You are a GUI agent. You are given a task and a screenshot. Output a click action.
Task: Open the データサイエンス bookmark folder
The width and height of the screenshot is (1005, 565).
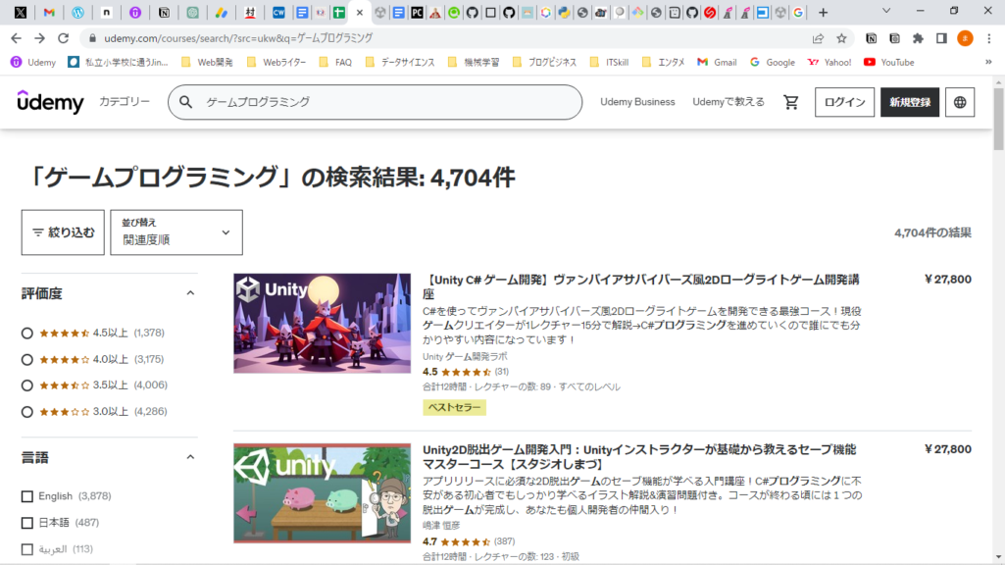click(400, 62)
